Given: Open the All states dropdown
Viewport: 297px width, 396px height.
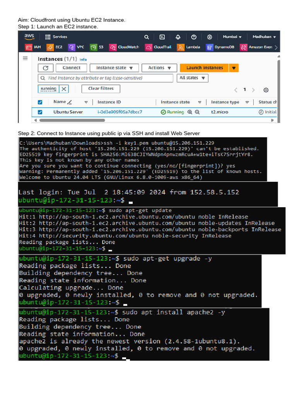Looking at the screenshot, I should tap(193, 78).
